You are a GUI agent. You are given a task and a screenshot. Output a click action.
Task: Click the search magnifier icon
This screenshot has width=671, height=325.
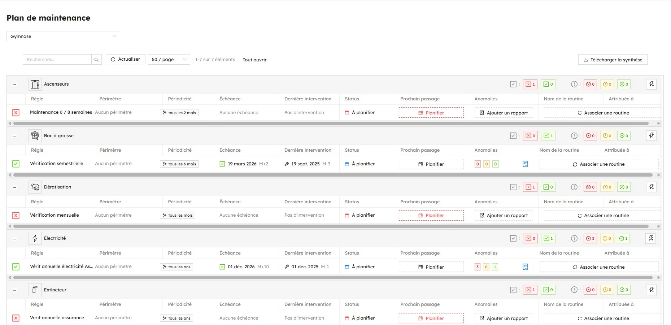[x=96, y=60]
